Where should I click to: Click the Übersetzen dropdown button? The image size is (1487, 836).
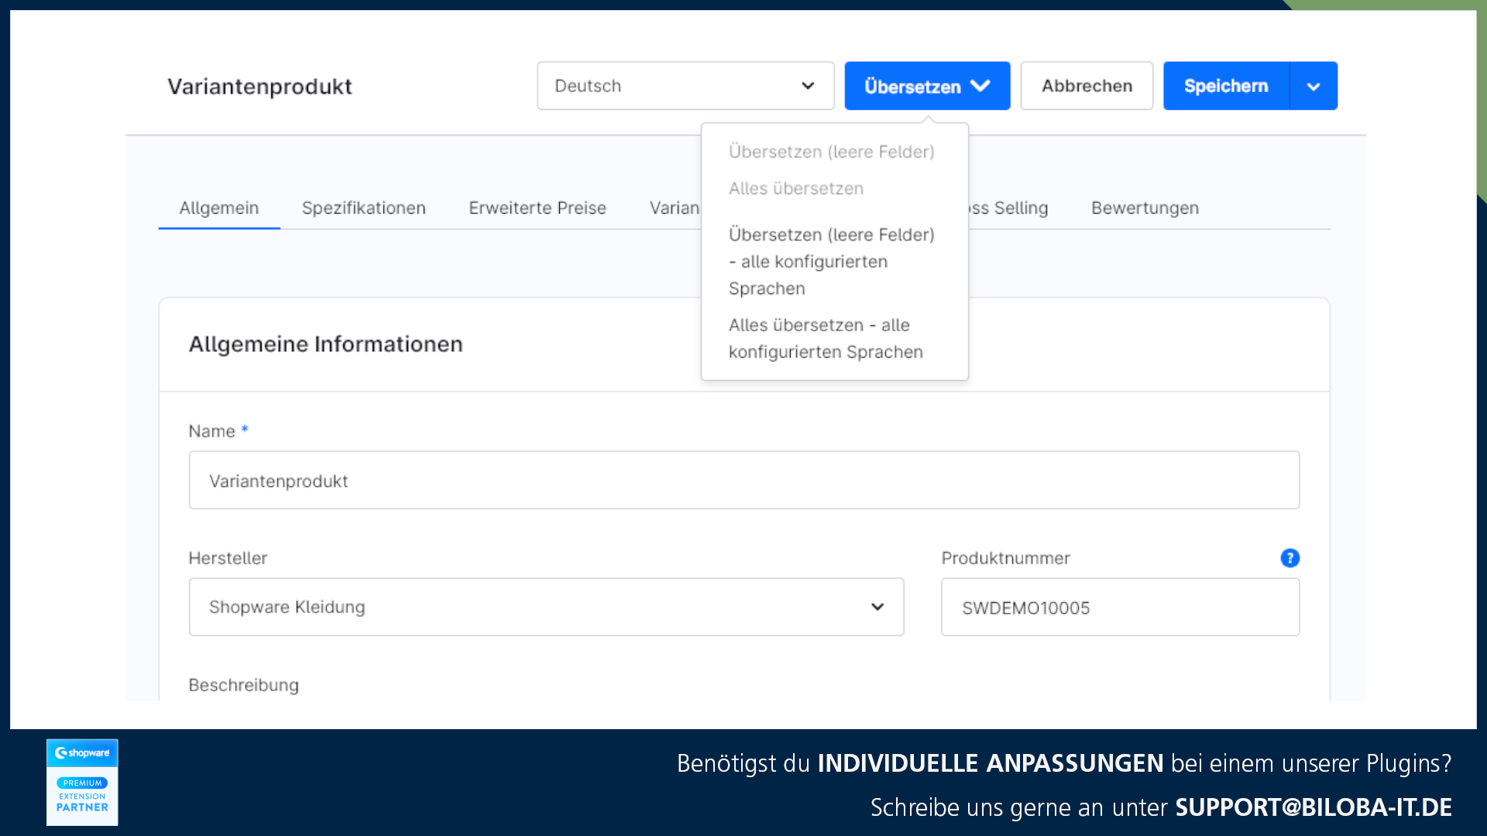[927, 86]
